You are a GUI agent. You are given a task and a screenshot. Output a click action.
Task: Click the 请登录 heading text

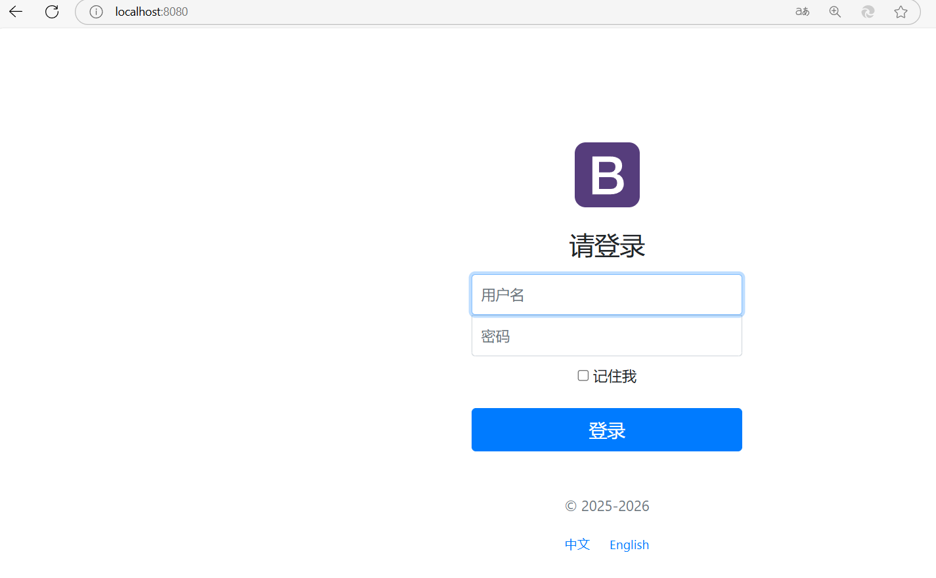click(607, 246)
